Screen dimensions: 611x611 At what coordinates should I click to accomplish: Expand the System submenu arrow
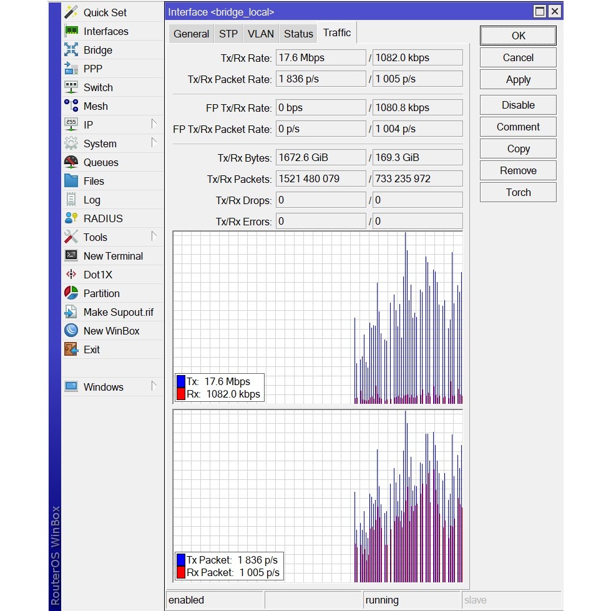click(154, 143)
